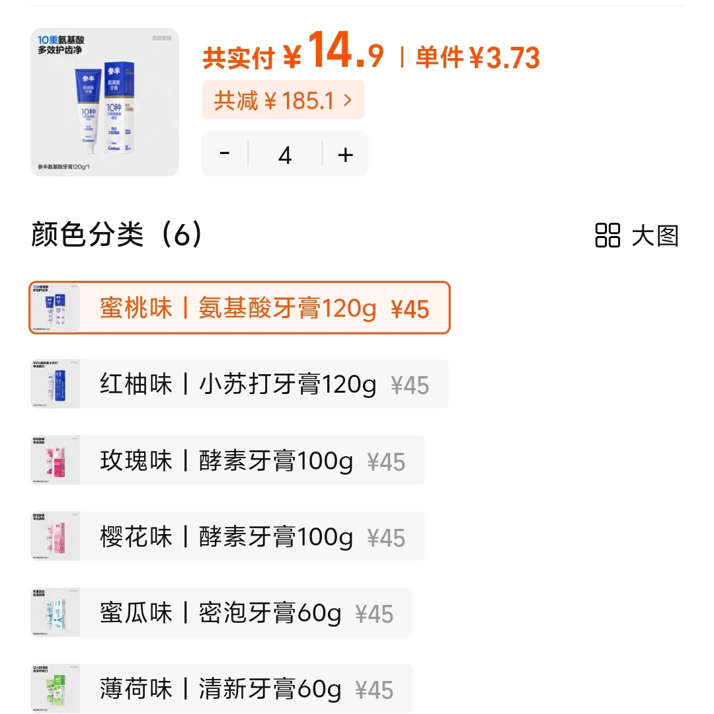
Task: Open the main product image preview
Action: tap(104, 102)
